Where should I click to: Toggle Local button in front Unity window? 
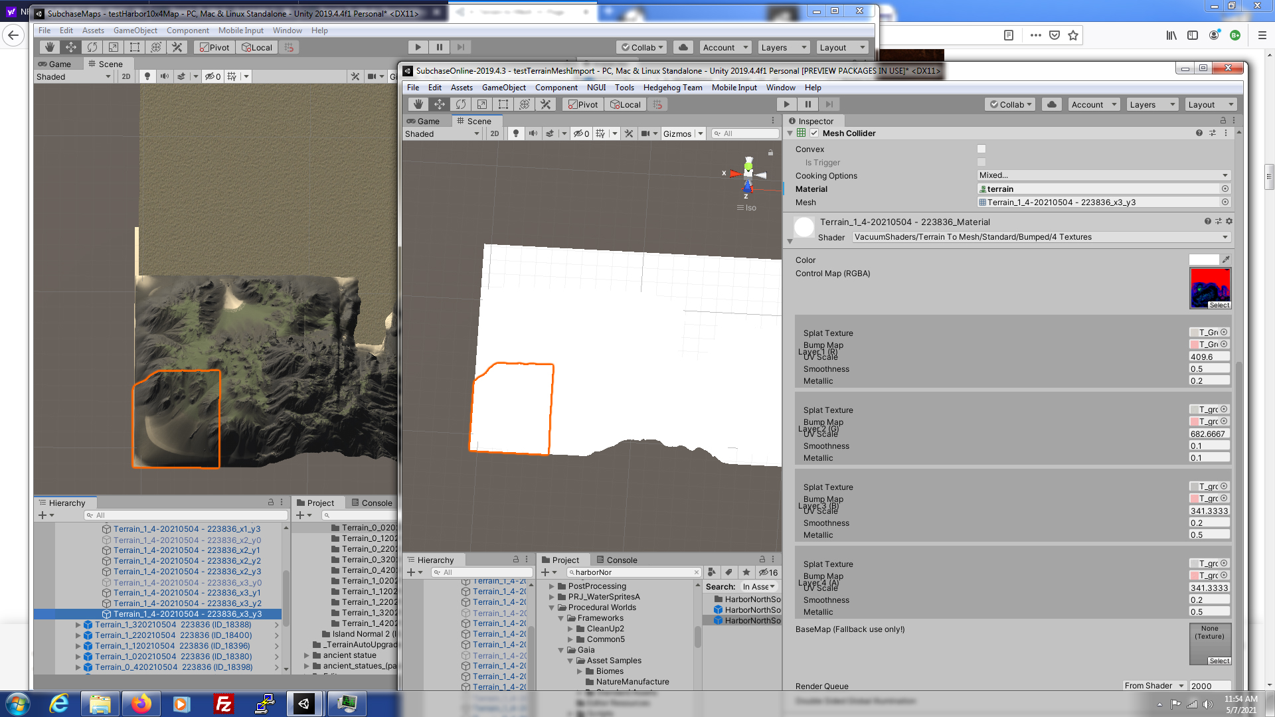coord(625,104)
